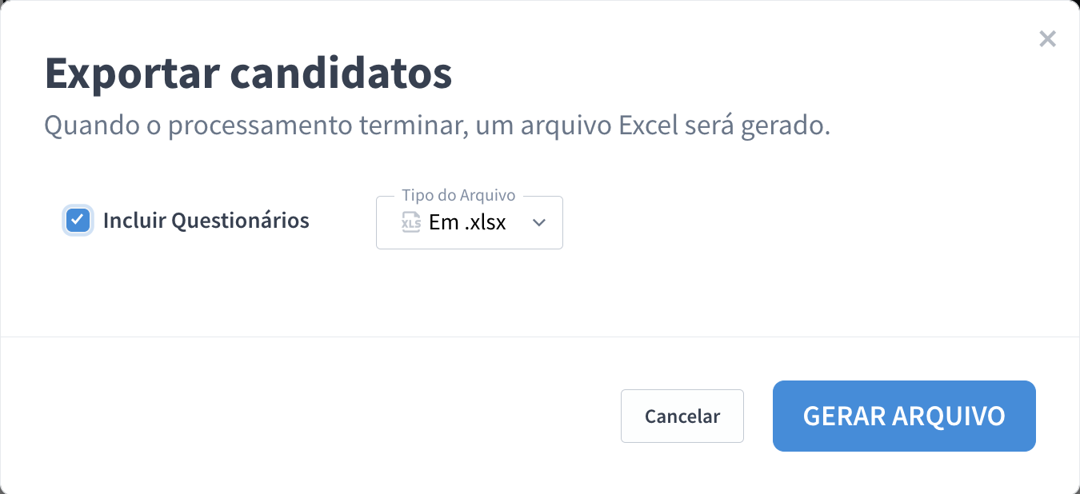This screenshot has height=494, width=1080.
Task: Click the chevron next to Em .xlsx
Action: point(539,223)
